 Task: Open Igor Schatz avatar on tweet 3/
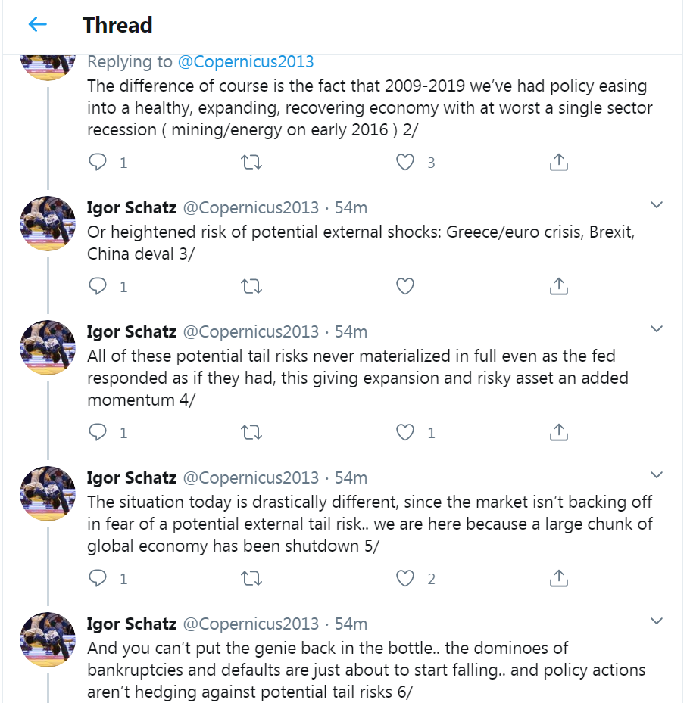(48, 223)
